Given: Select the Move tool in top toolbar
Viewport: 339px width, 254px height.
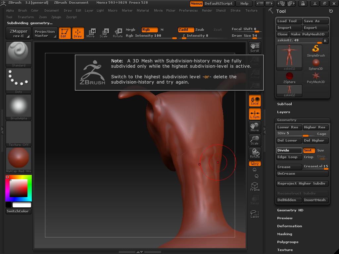Looking at the screenshot, I should point(91,33).
